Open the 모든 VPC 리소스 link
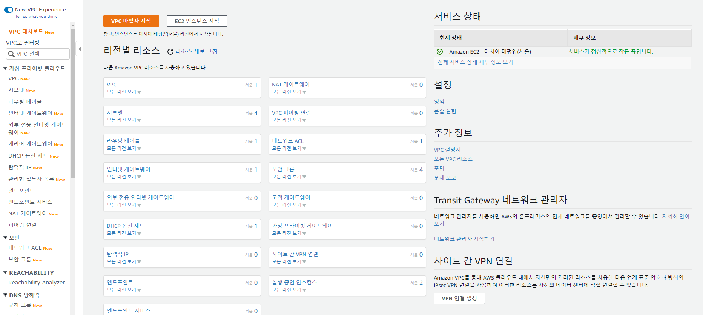The height and width of the screenshot is (315, 703). click(453, 159)
